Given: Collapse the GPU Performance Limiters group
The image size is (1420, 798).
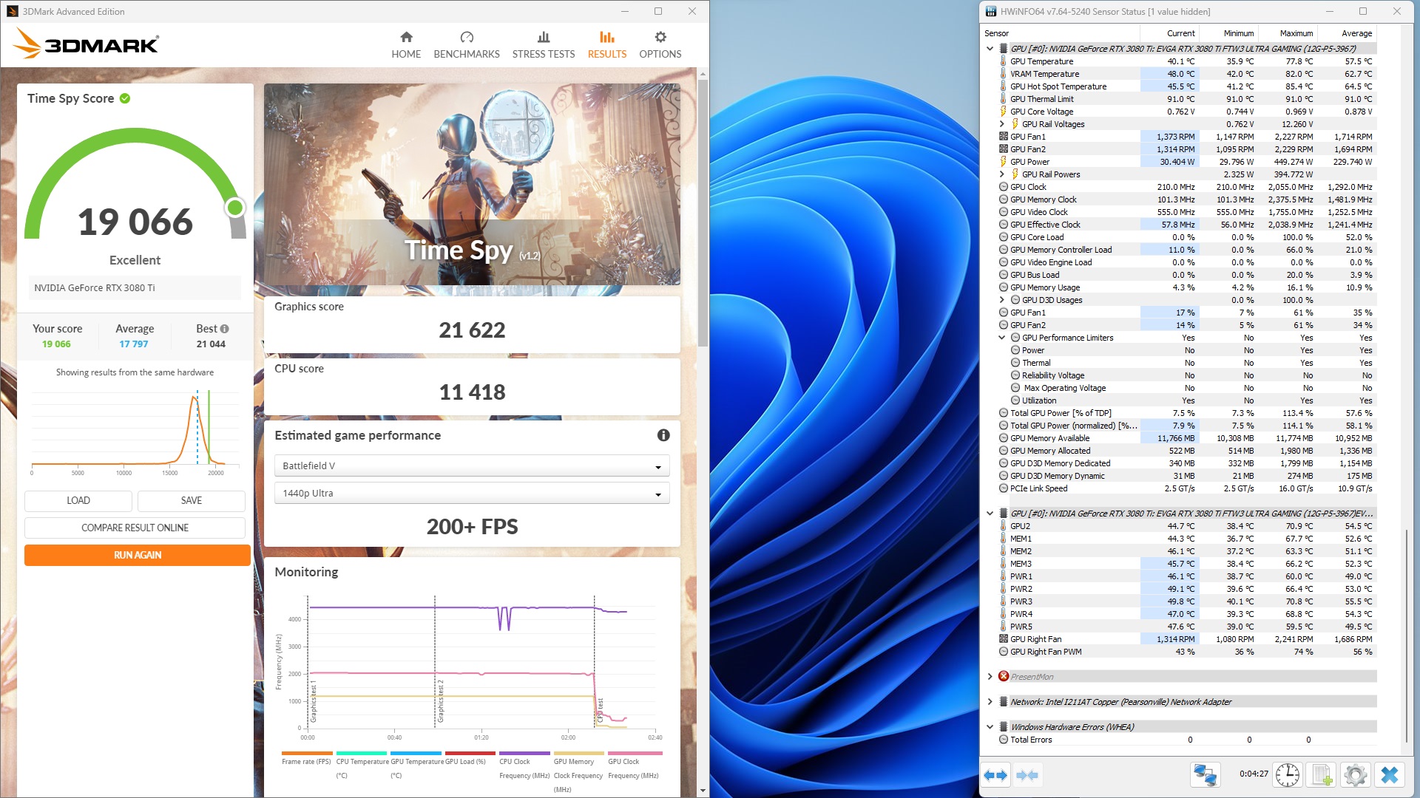Looking at the screenshot, I should point(1002,338).
